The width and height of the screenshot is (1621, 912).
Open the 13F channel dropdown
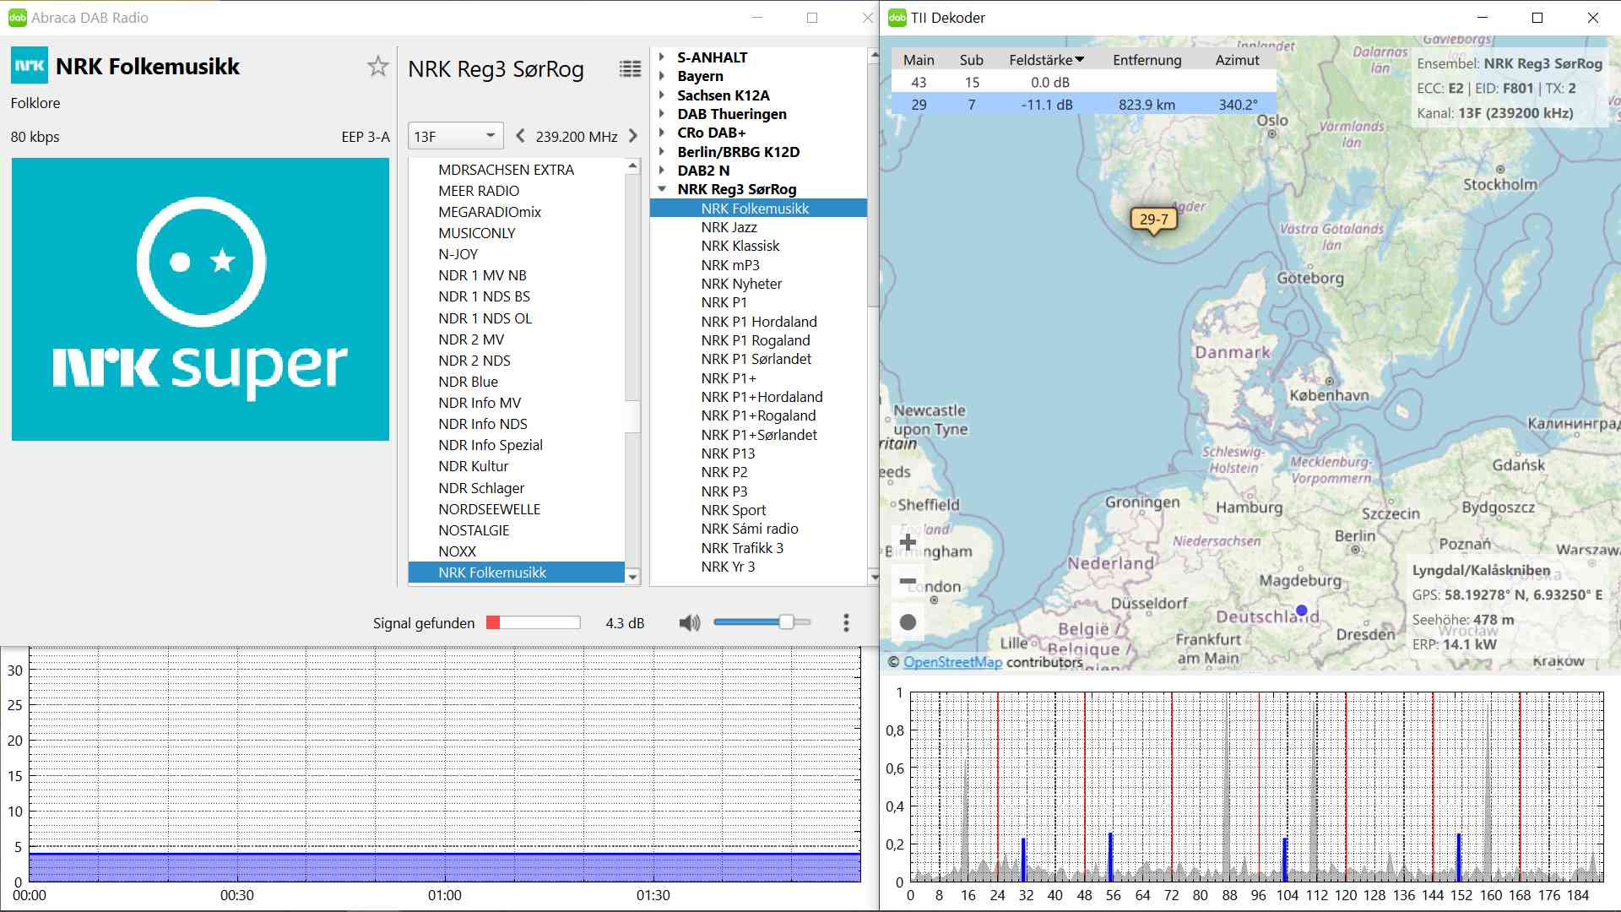click(455, 136)
